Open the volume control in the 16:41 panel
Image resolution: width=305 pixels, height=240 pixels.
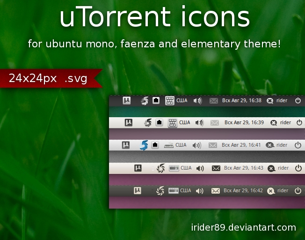pos(196,145)
